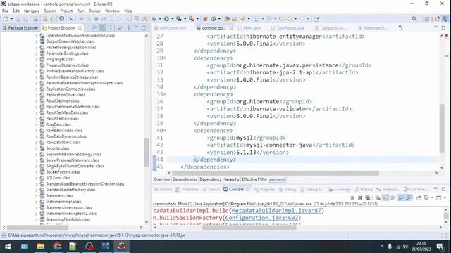Screen dimensions: 451x253
Task: Open the Open Console dropdown arrow
Action: click(445, 197)
